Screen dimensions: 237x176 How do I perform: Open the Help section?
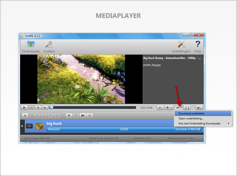(x=198, y=47)
